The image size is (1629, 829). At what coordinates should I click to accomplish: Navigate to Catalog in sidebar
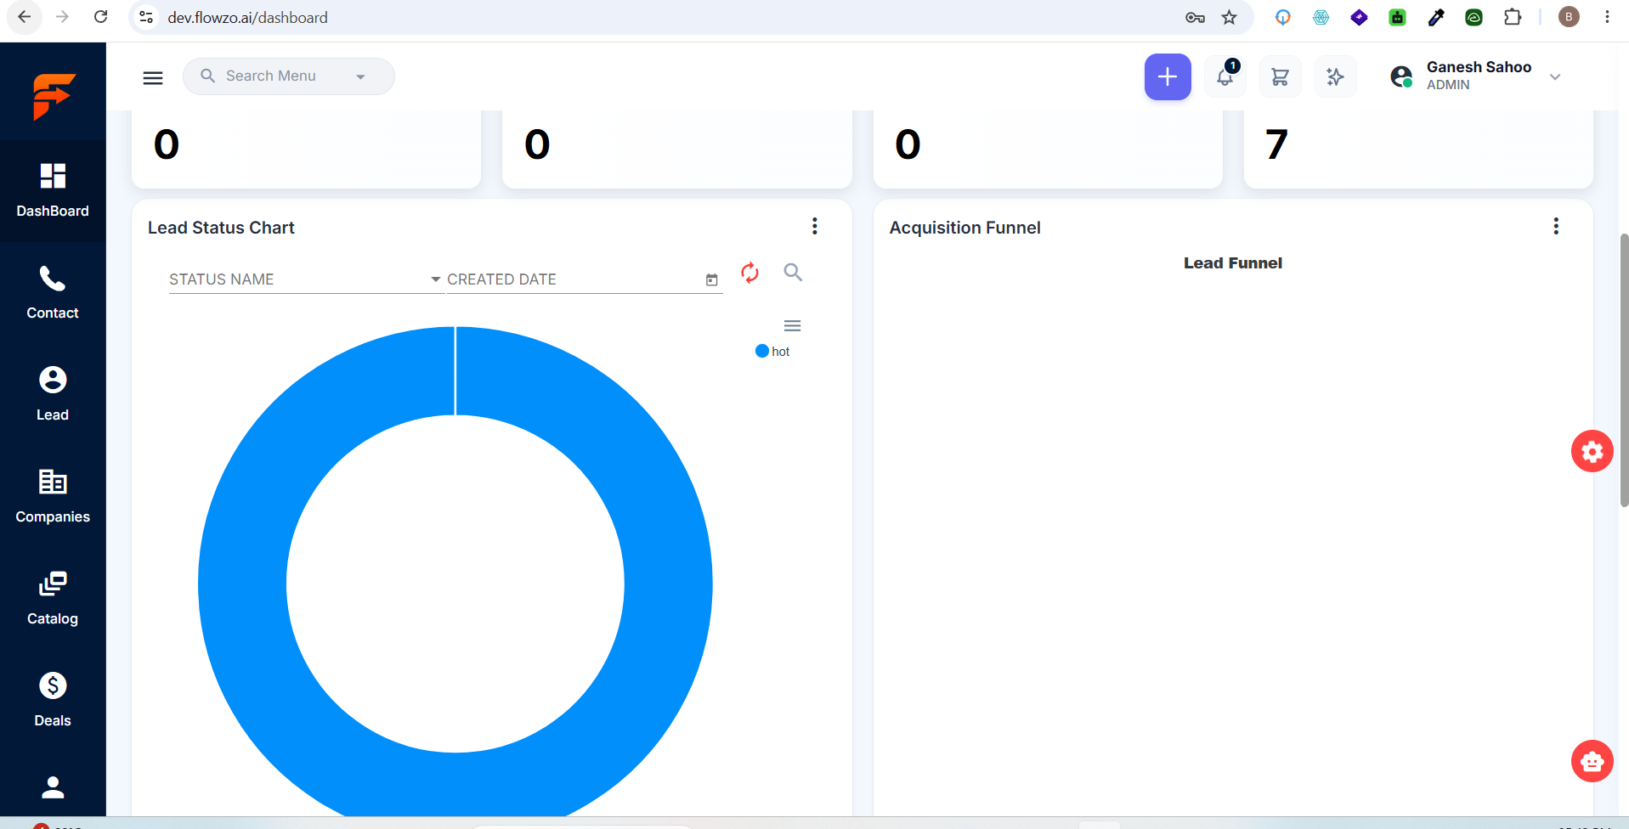click(x=53, y=599)
